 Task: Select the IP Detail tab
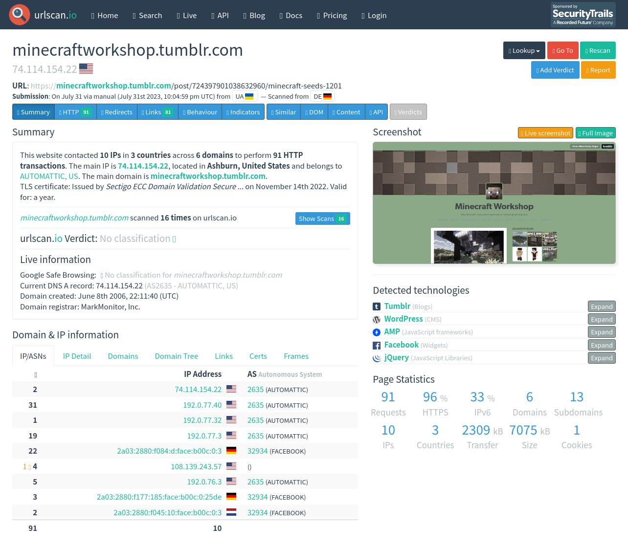[77, 356]
